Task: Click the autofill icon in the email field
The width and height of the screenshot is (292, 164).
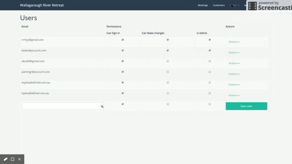Action: (102, 107)
